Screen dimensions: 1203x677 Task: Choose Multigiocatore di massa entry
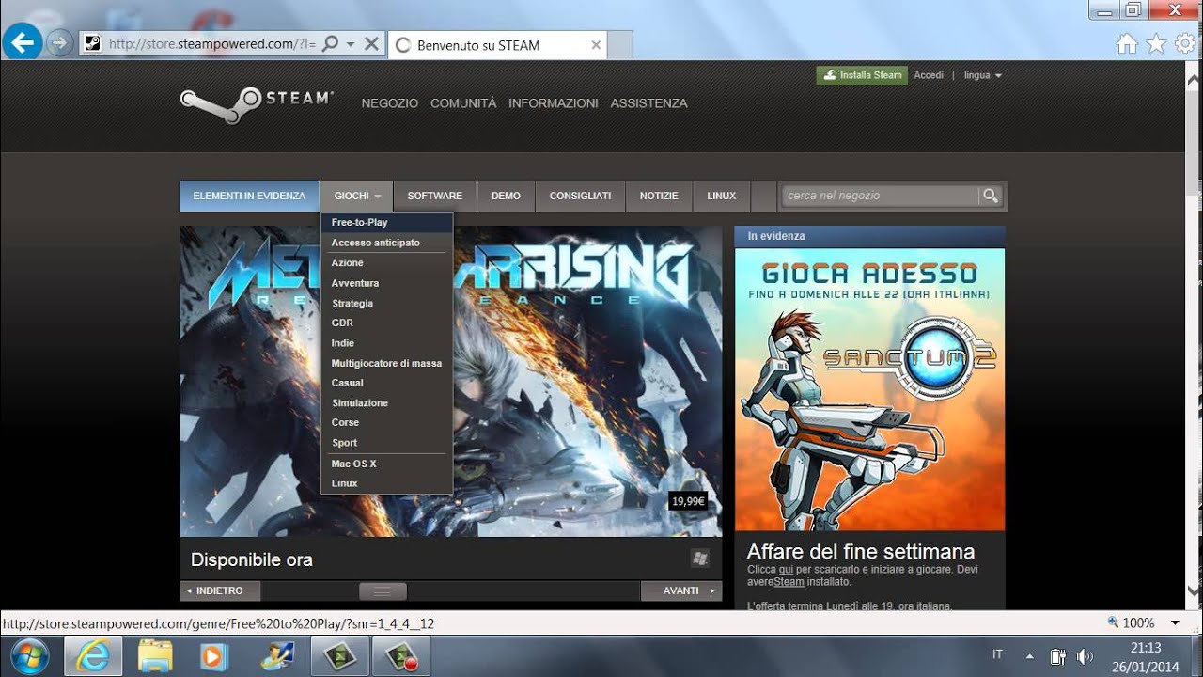click(x=387, y=363)
